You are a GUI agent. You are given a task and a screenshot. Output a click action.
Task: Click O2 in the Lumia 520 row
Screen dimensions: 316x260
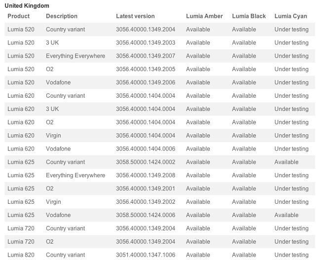point(49,69)
